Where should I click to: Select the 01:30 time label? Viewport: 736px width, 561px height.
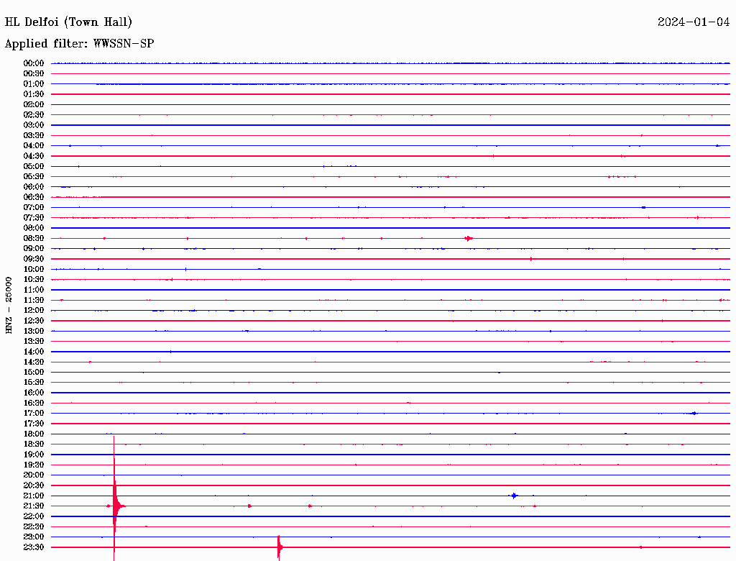point(34,94)
